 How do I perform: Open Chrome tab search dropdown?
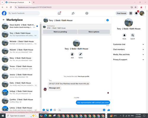point(2,2)
